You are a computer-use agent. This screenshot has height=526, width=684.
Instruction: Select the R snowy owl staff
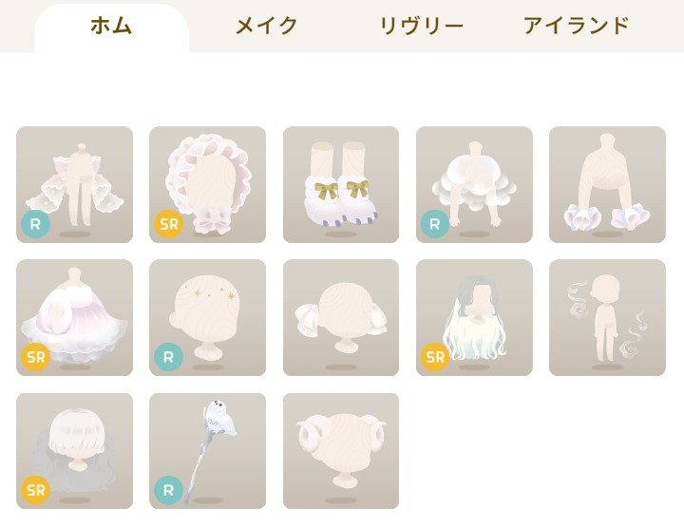click(x=208, y=451)
